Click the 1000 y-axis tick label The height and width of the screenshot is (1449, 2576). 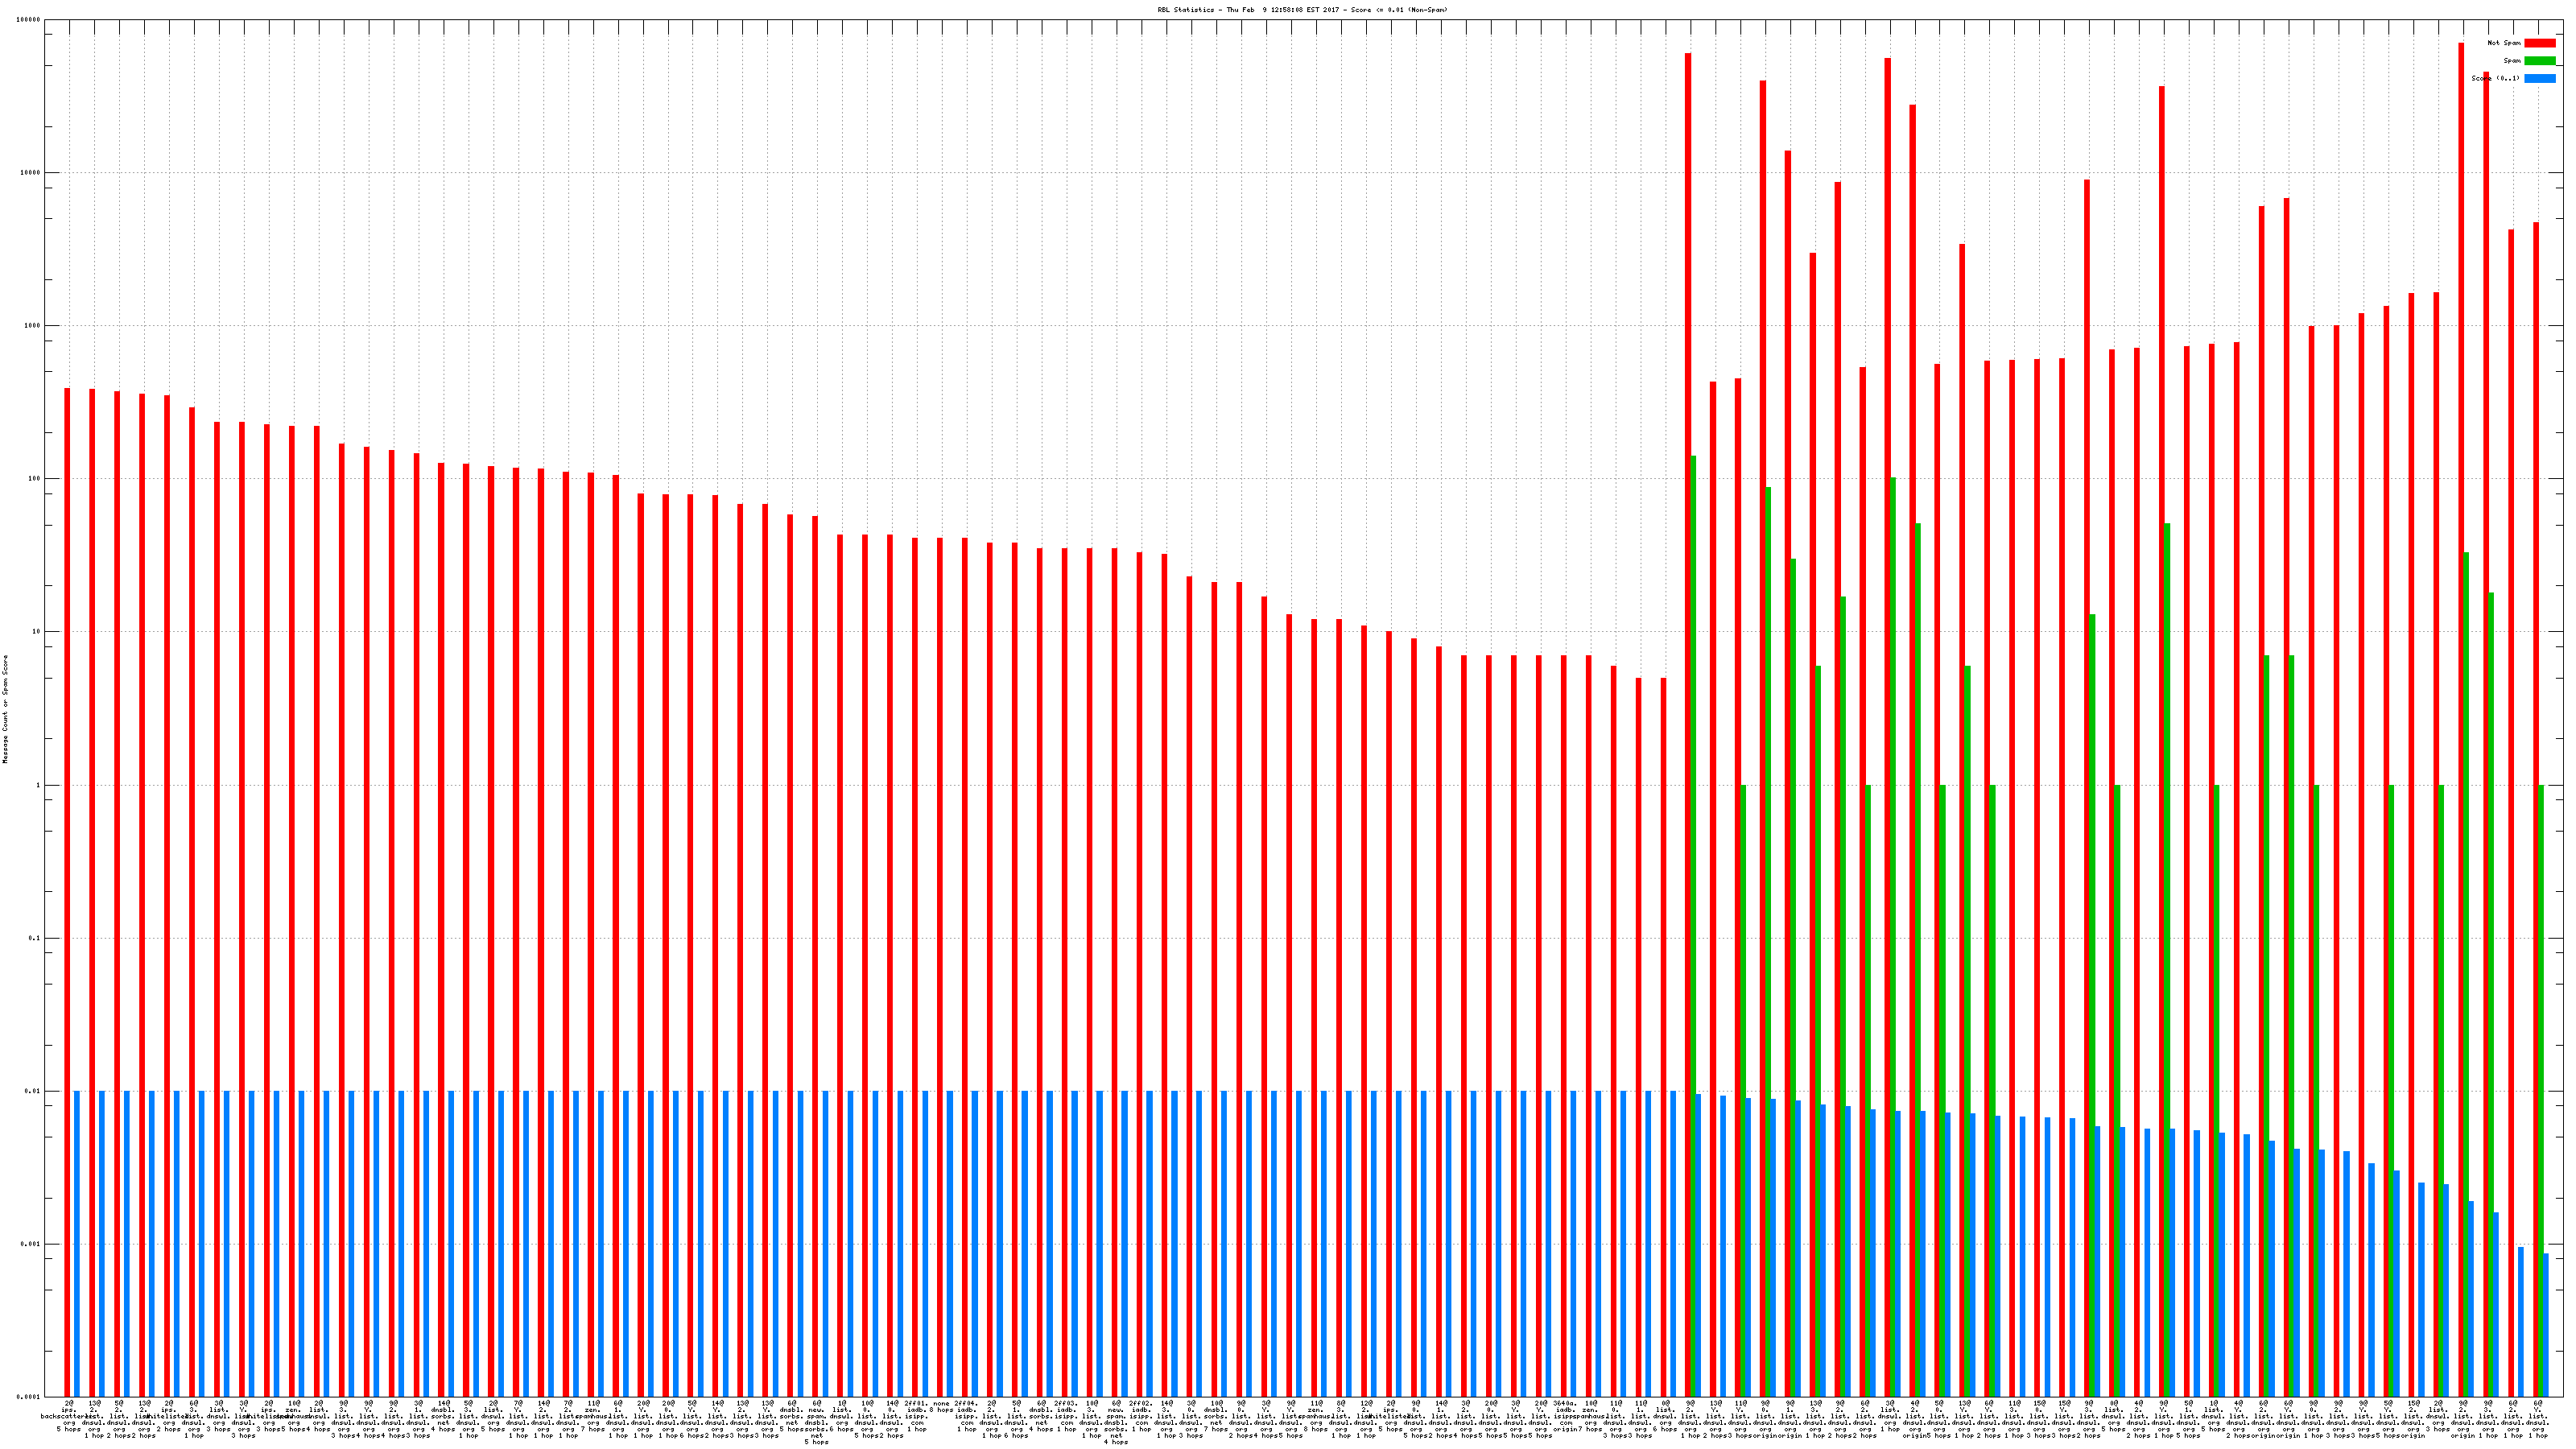pos(33,326)
